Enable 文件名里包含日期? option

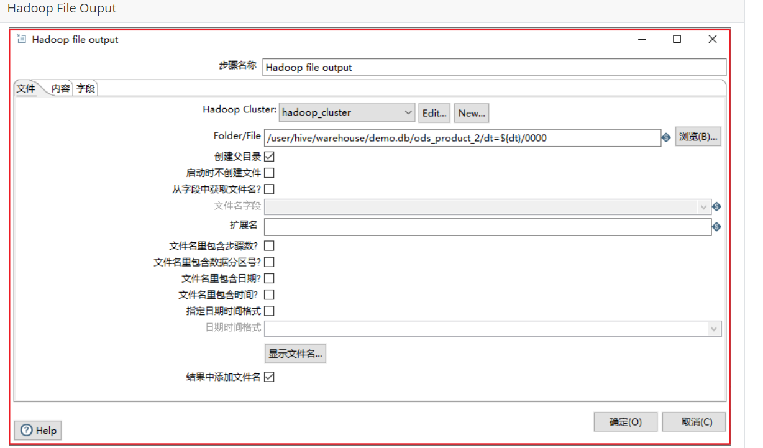[269, 278]
